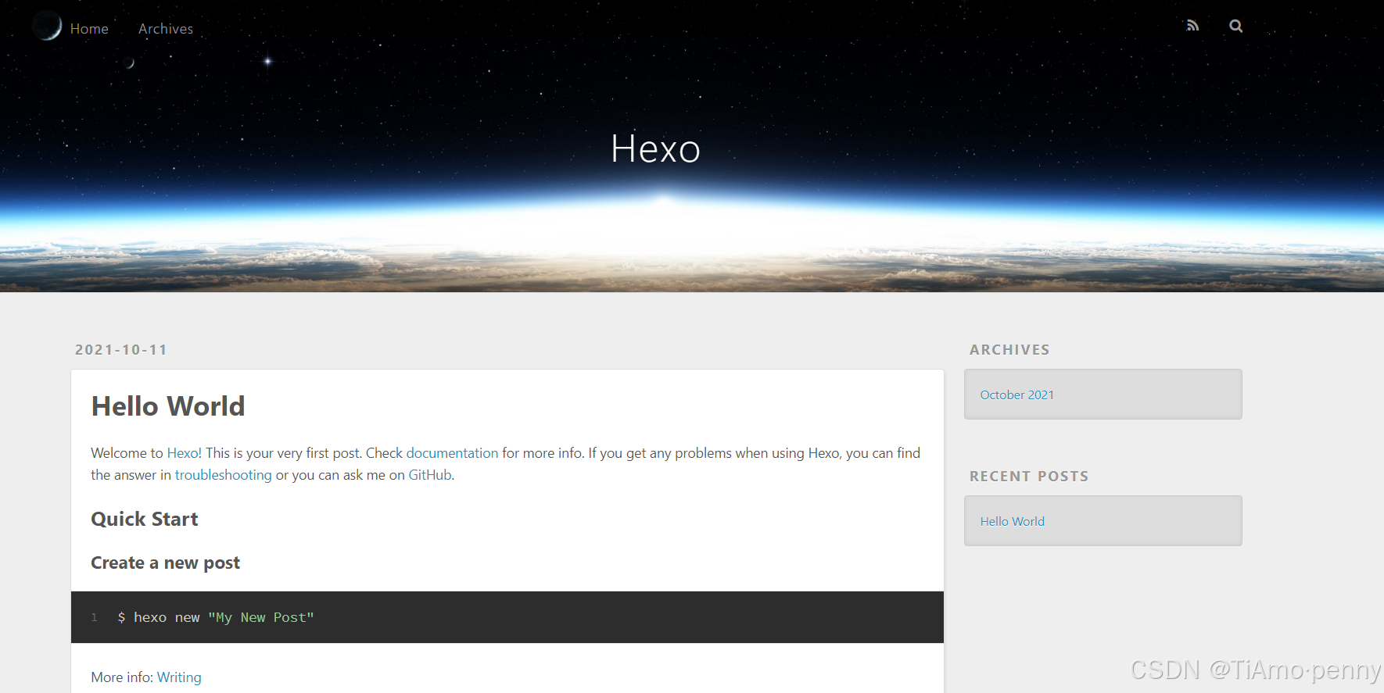Click the RECENT POSTS widget heading
The width and height of the screenshot is (1384, 693).
pyautogui.click(x=1029, y=477)
